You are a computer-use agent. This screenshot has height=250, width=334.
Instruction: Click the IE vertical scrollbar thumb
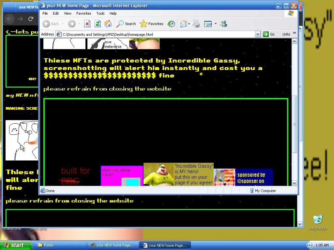point(295,124)
